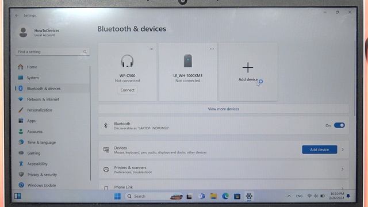368x207 pixels.
Task: Open Microsoft Store from the taskbar
Action: click(237, 196)
